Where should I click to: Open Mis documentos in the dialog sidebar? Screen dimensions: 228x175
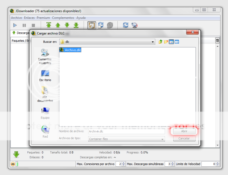click(45, 94)
